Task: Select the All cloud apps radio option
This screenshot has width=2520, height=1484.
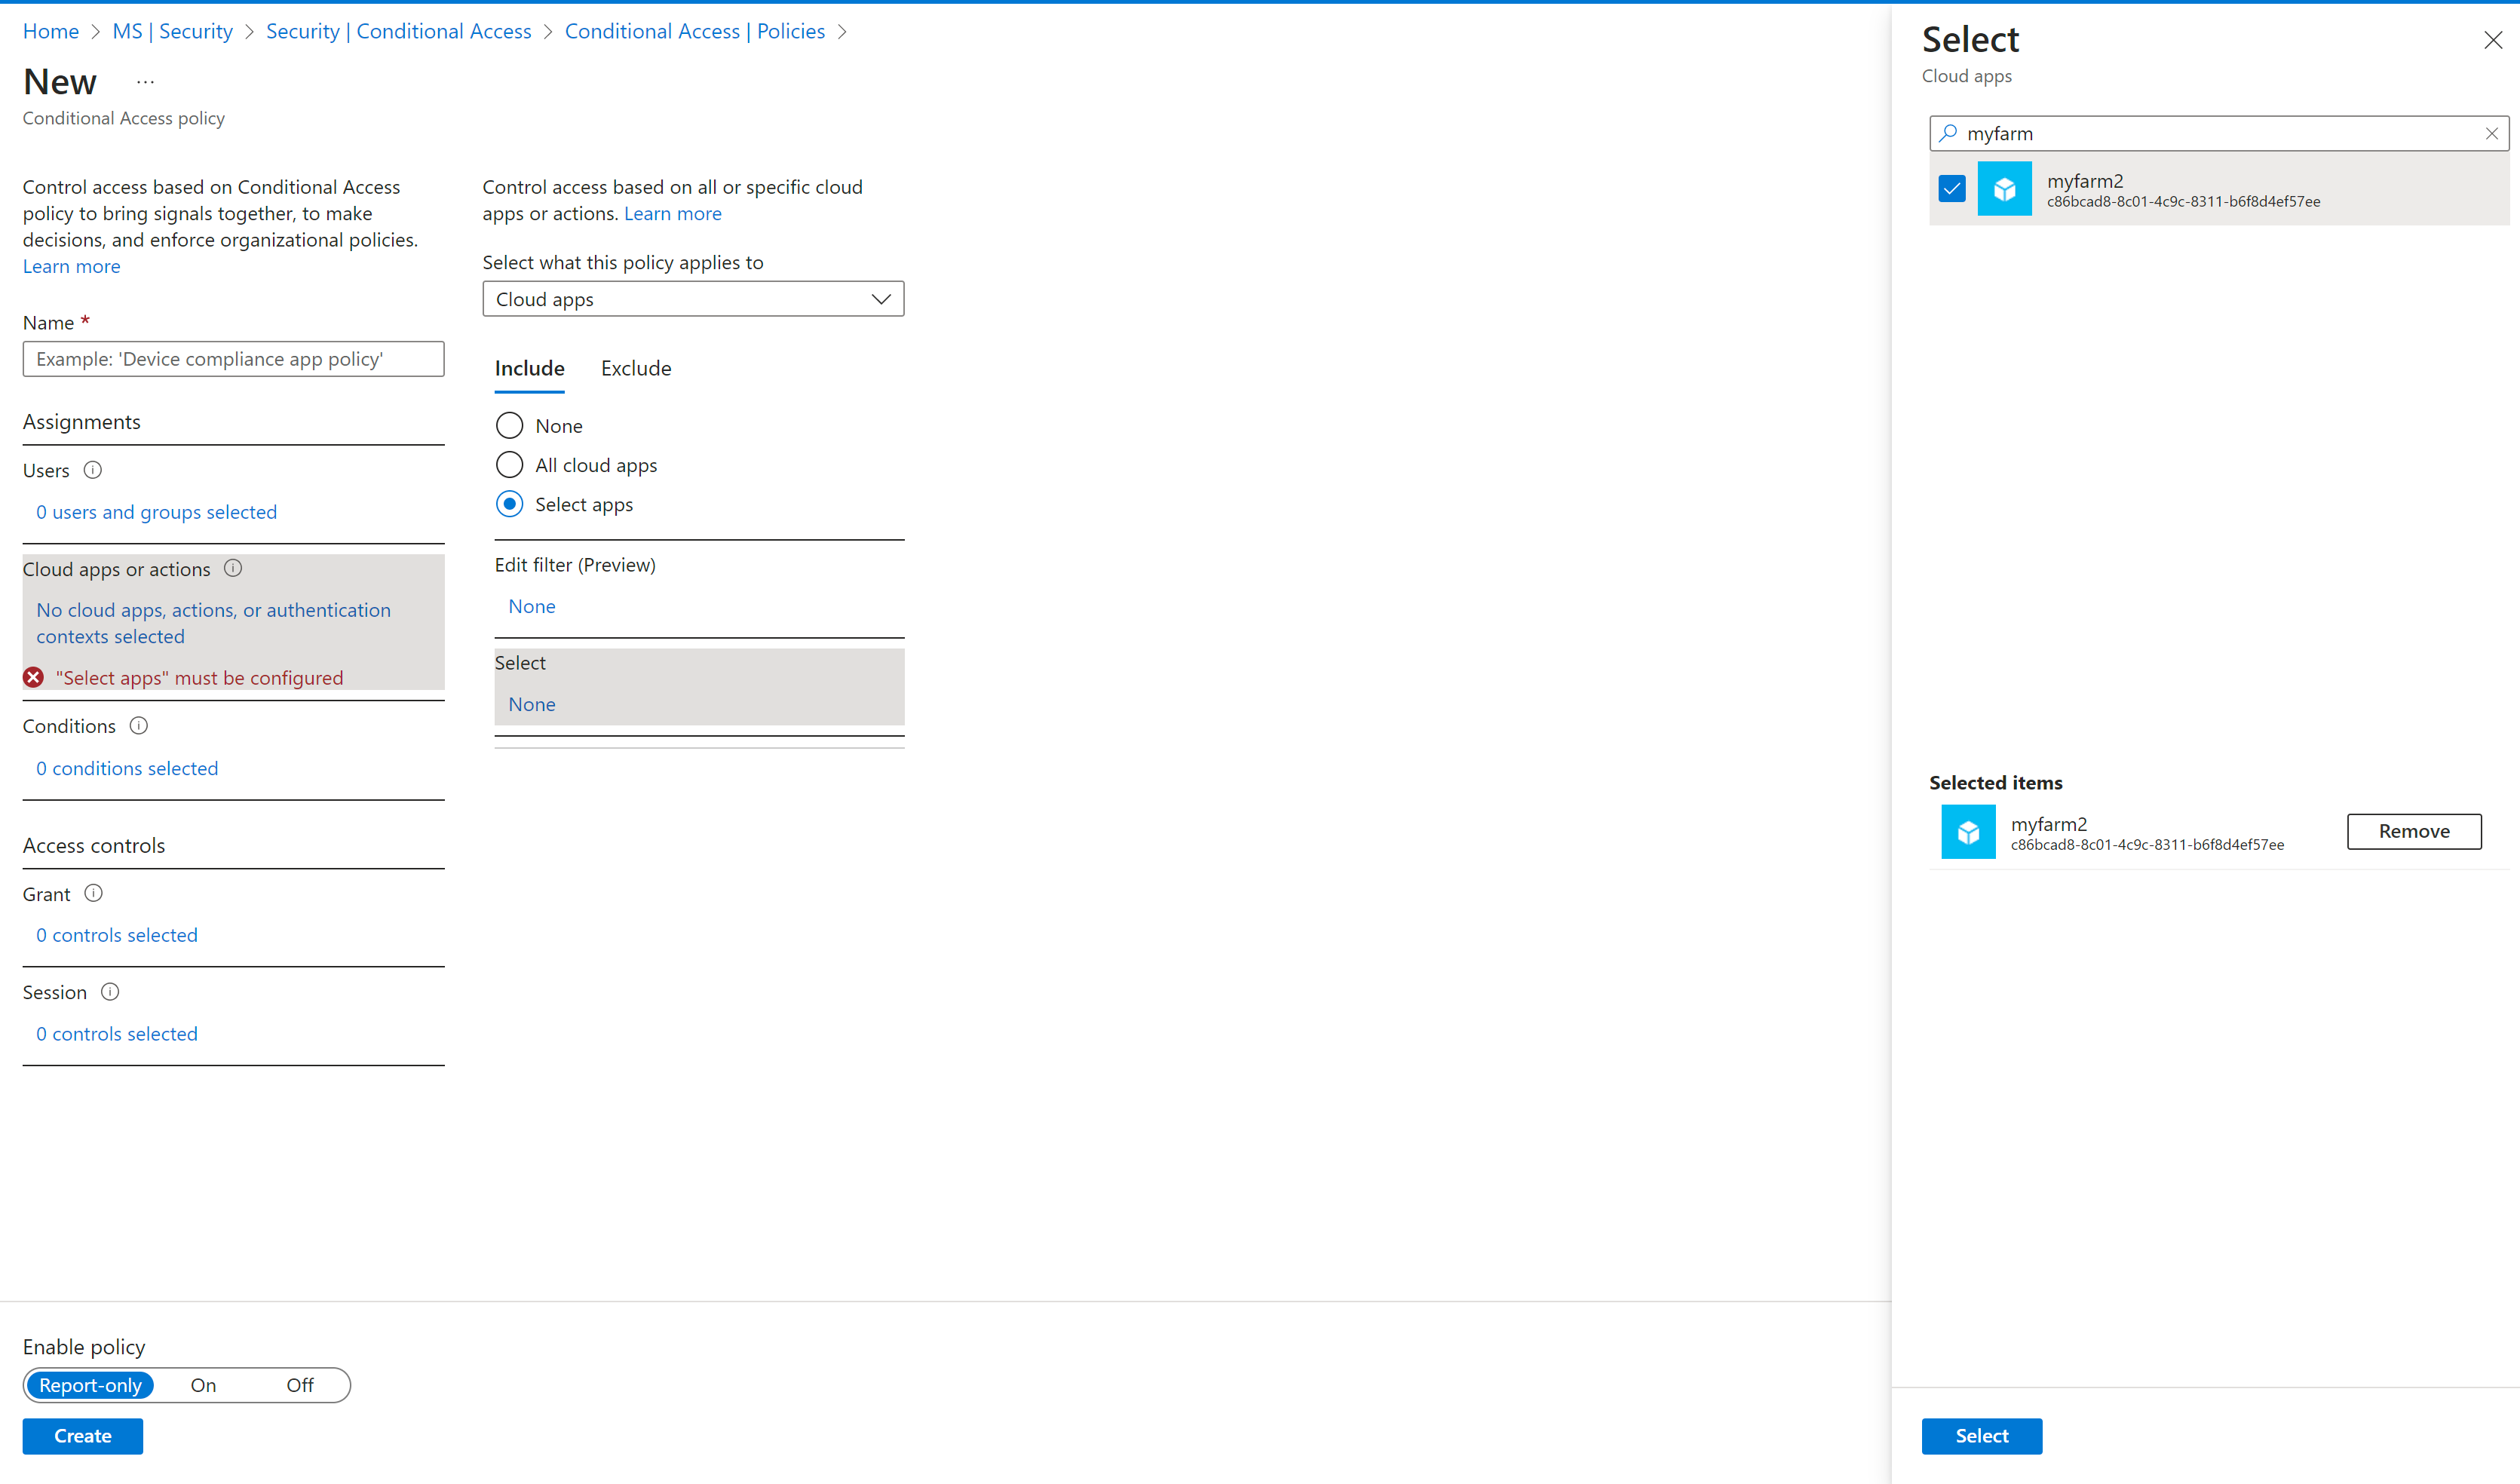Action: tap(509, 465)
